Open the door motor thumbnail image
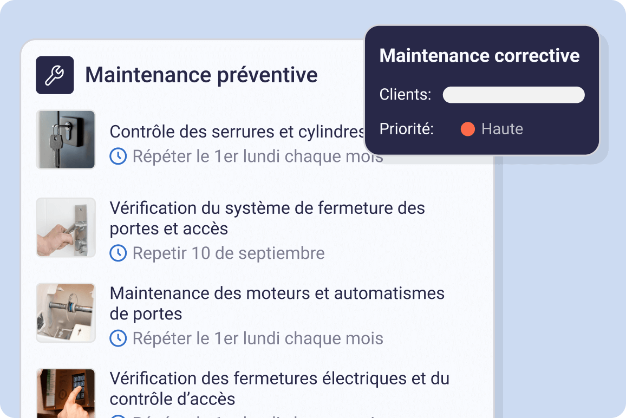The width and height of the screenshot is (626, 418). (x=66, y=312)
